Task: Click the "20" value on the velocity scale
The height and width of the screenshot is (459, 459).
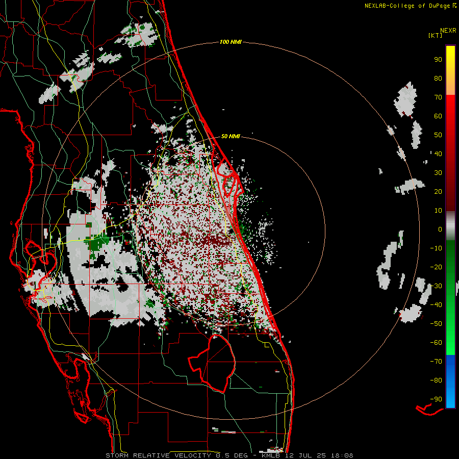Action: [x=438, y=192]
